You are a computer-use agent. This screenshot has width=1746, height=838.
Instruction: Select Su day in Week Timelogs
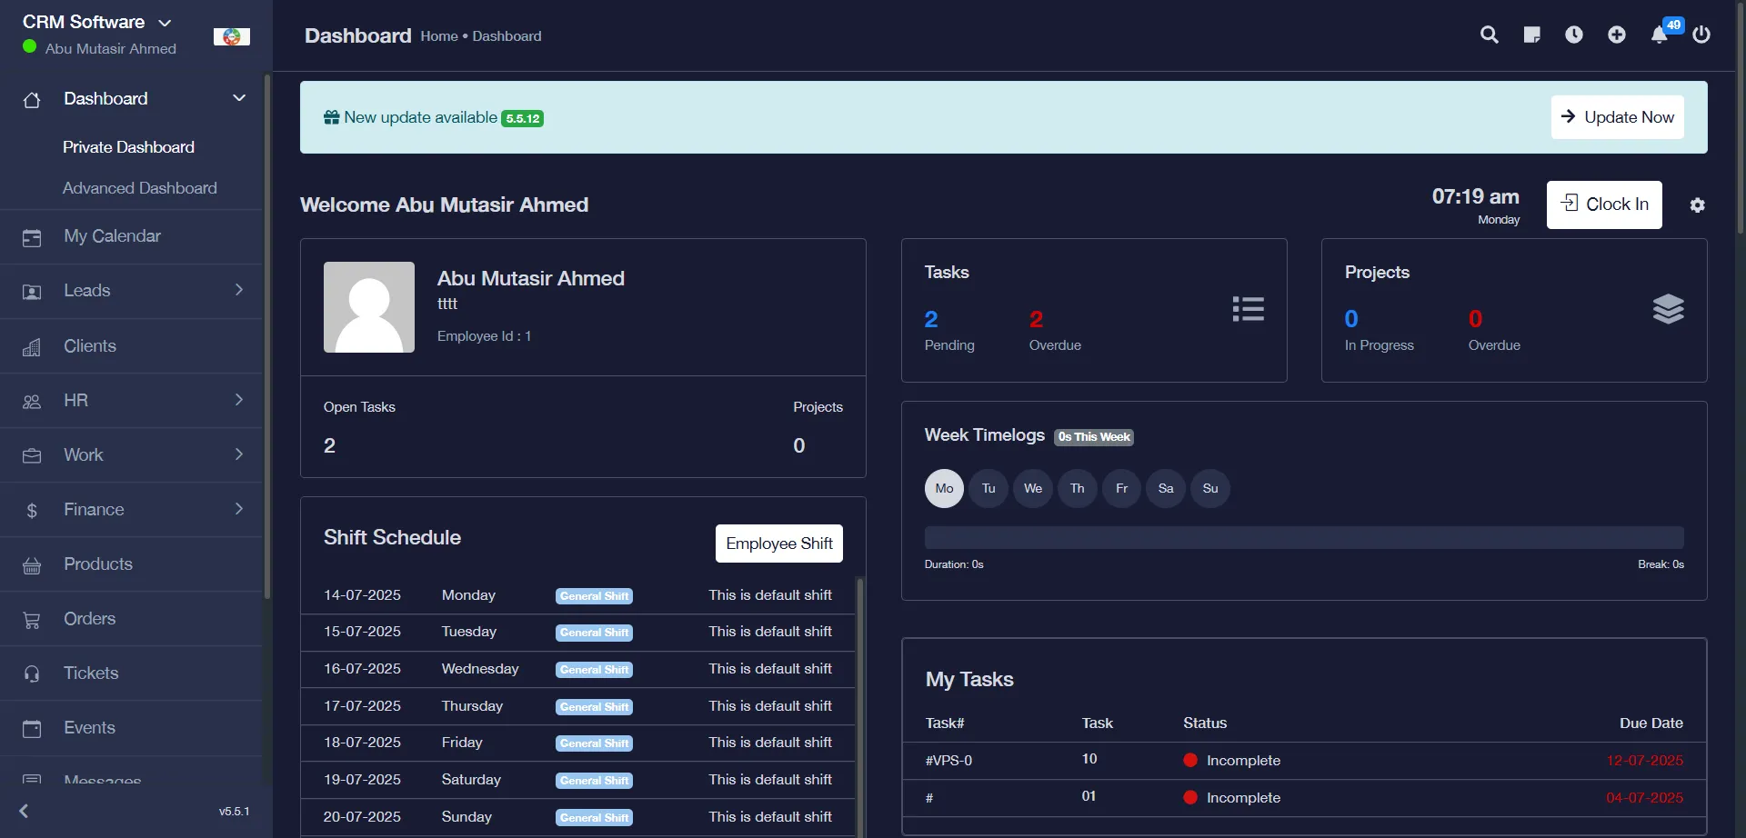coord(1209,489)
